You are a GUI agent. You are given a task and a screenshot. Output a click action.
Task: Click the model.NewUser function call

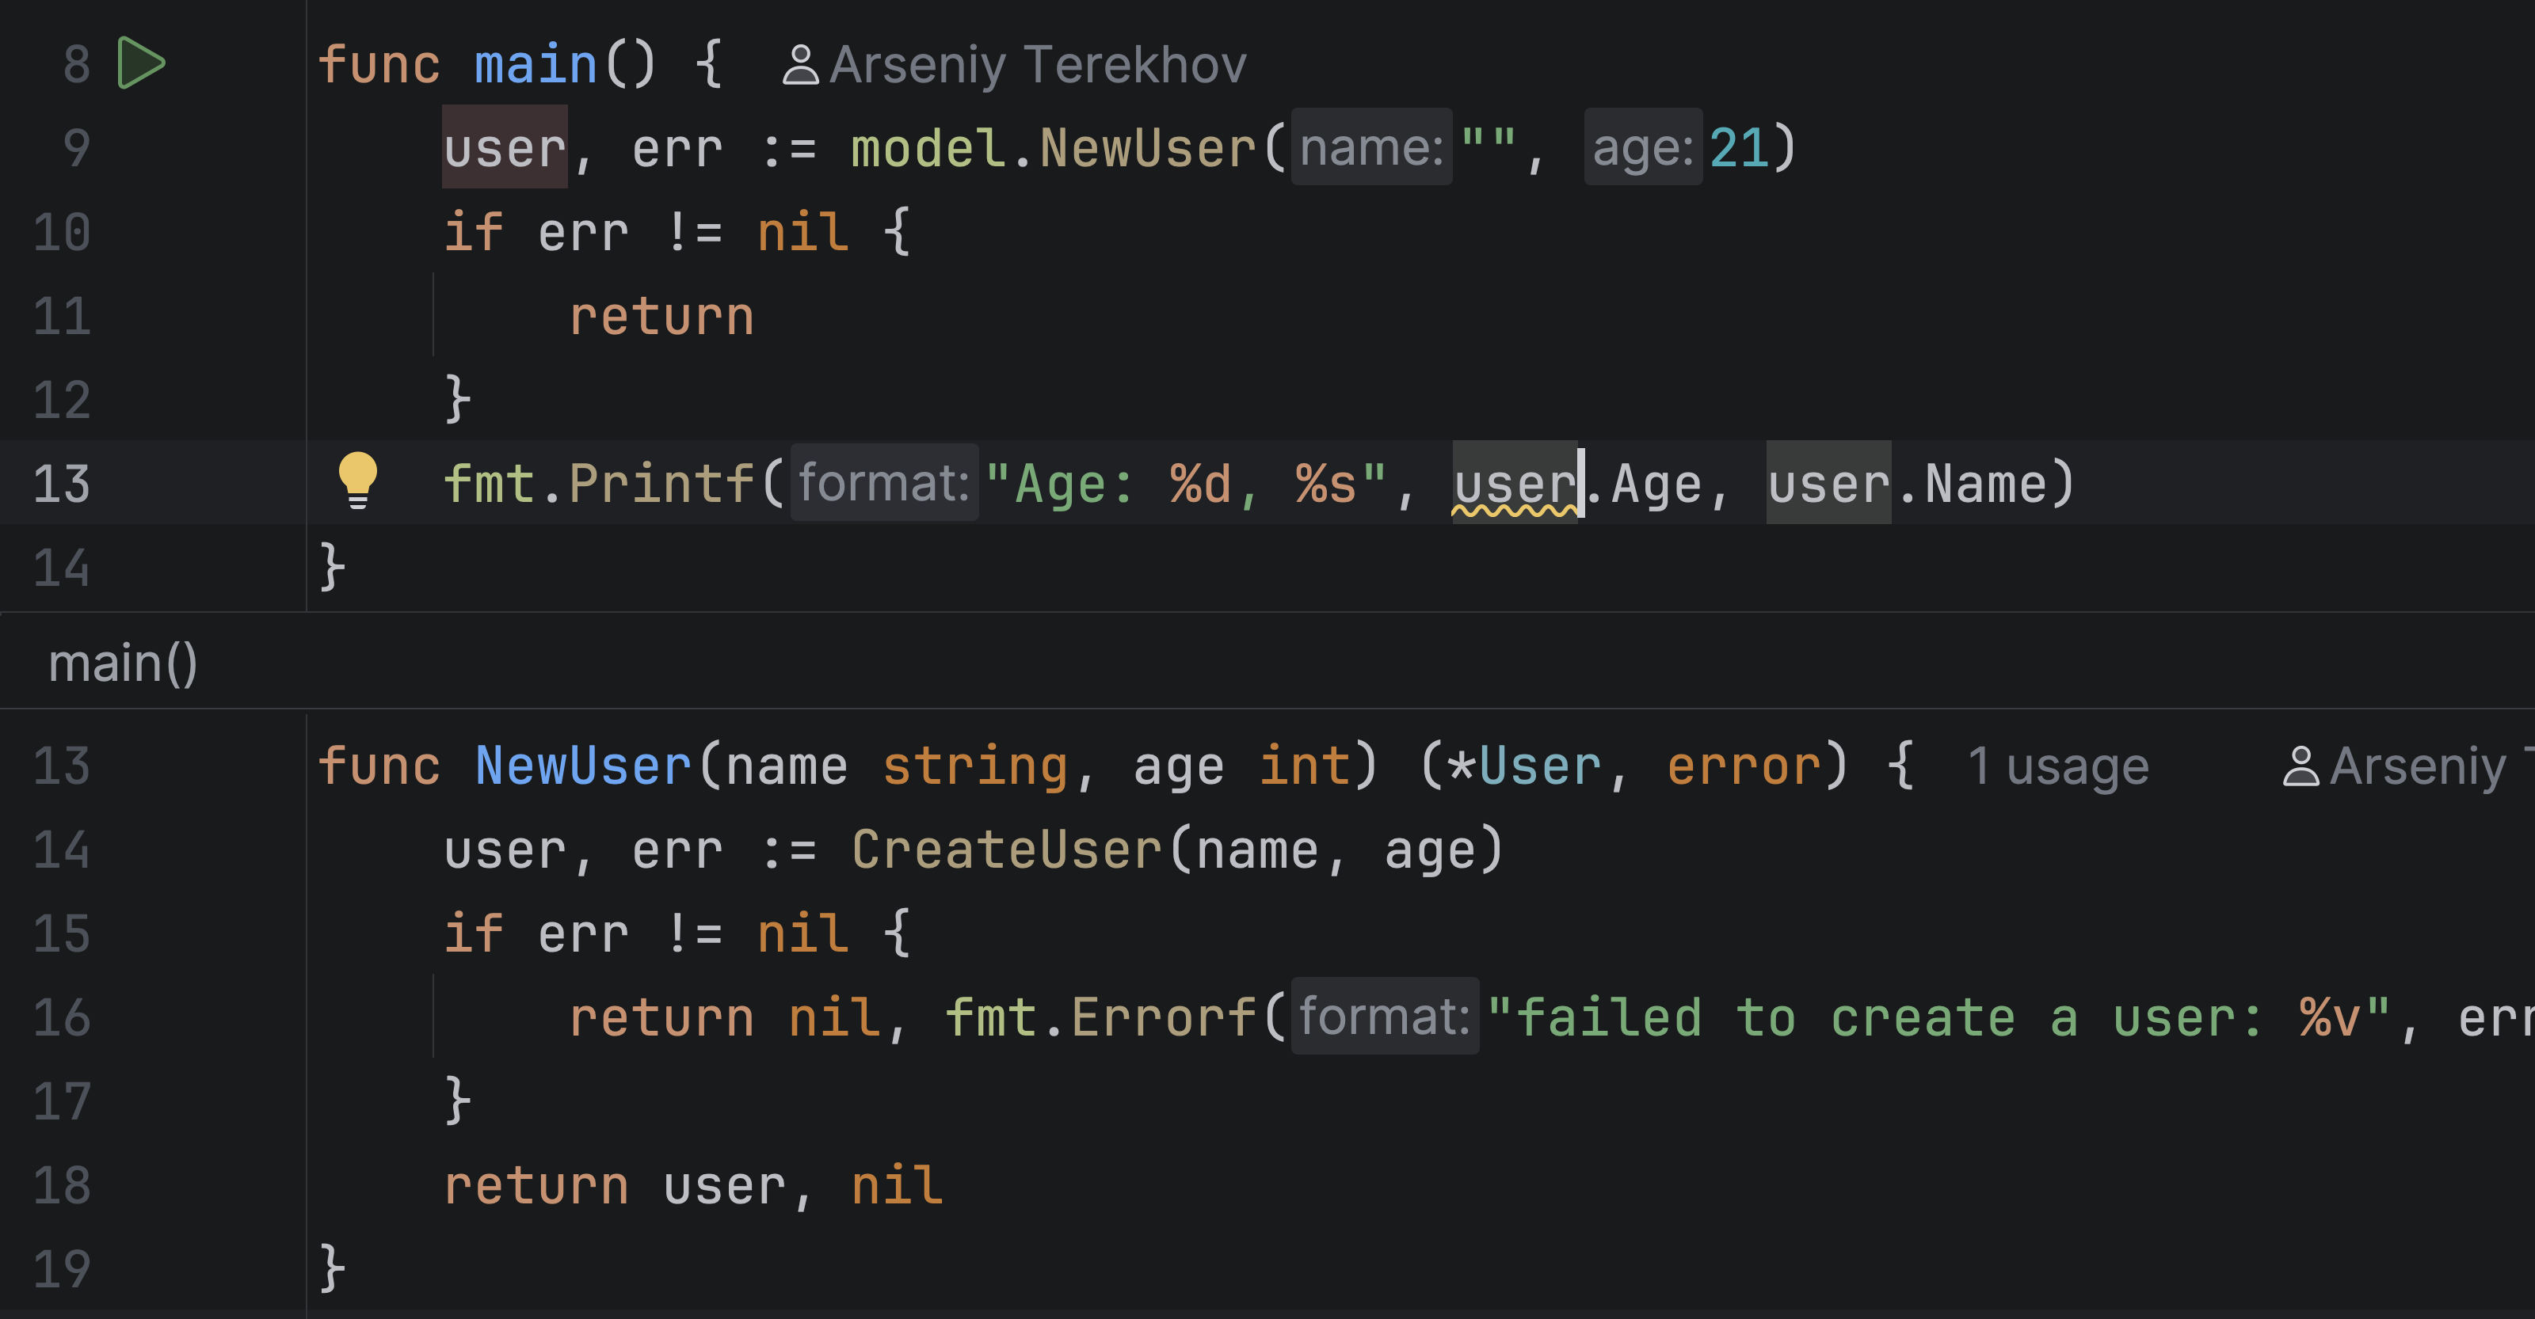(1053, 147)
